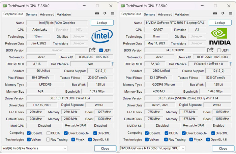Switch to Sensors tab in Intel window
The height and width of the screenshot is (154, 236).
pos(31,14)
